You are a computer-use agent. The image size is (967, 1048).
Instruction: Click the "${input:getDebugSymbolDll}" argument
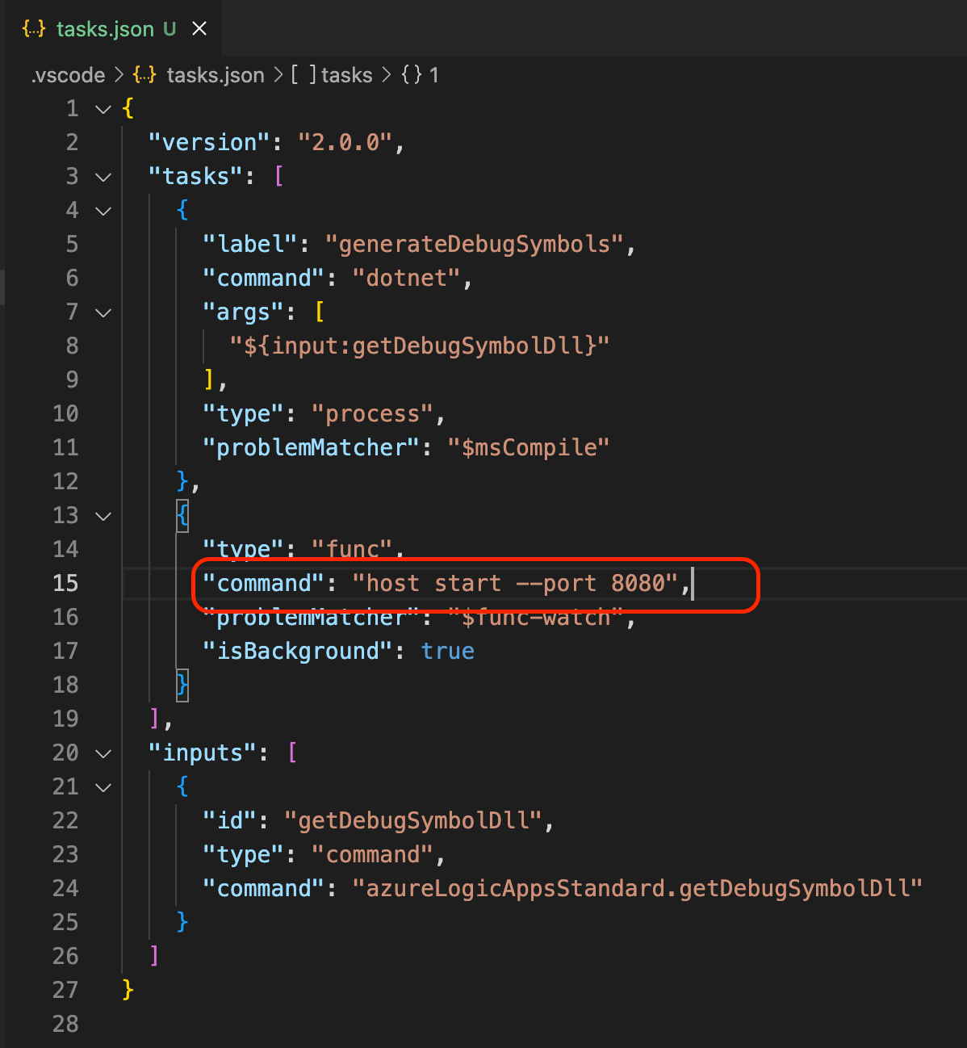tap(420, 346)
